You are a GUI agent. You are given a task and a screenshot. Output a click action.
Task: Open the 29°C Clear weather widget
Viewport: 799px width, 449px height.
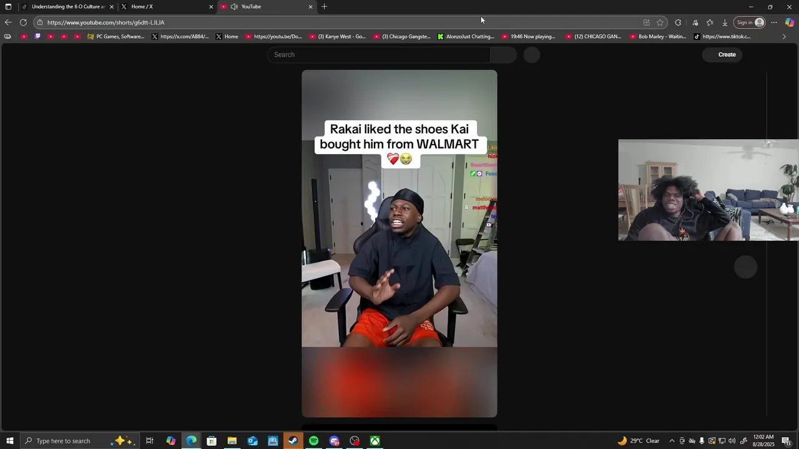pyautogui.click(x=639, y=441)
